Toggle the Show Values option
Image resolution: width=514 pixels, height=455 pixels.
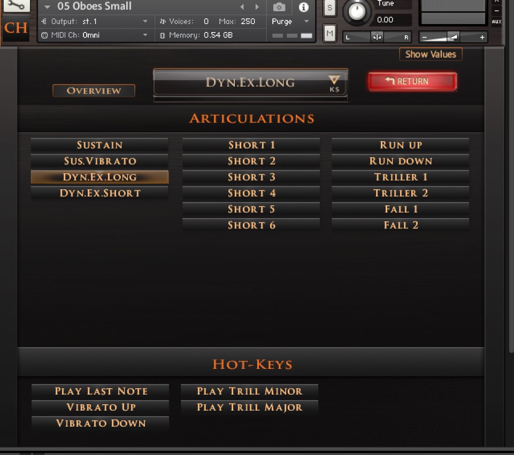pos(431,54)
